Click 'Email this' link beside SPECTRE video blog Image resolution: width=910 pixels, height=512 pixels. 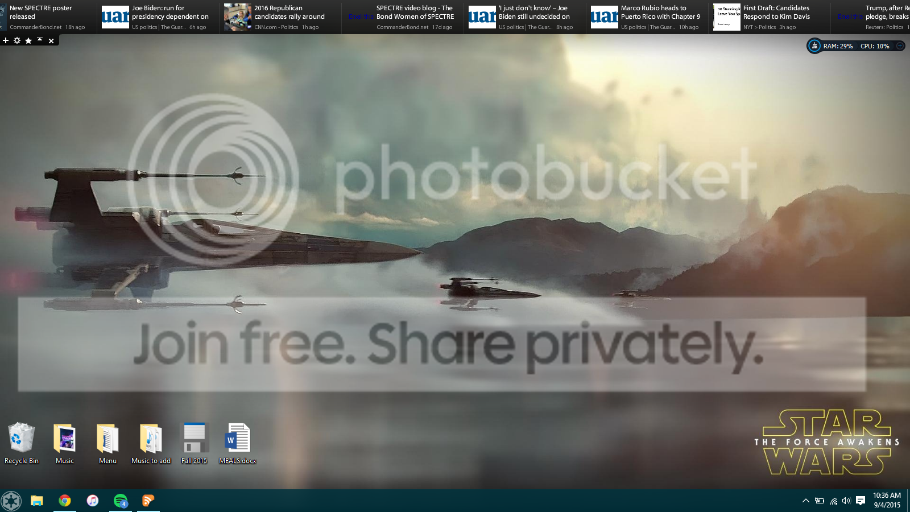pos(361,16)
